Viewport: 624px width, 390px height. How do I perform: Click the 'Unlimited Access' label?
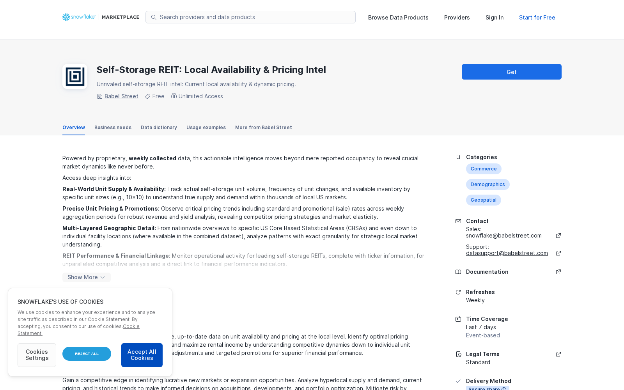[201, 96]
